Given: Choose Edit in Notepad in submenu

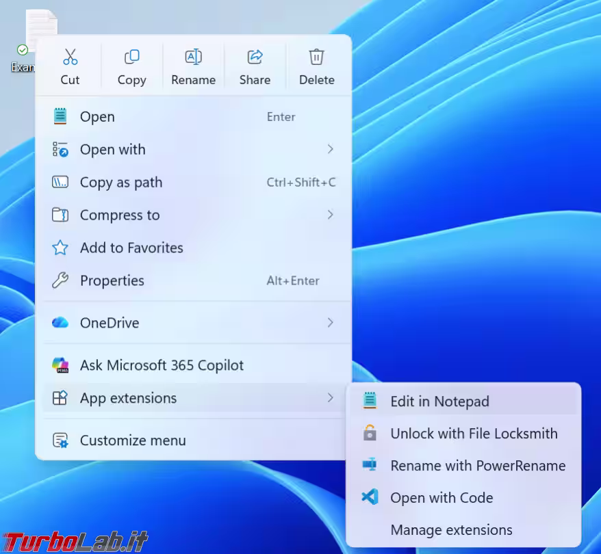Looking at the screenshot, I should 463,401.
